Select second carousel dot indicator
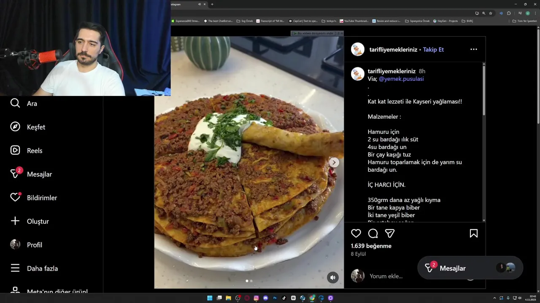Screen dimensions: 540x303 click(x=251, y=281)
